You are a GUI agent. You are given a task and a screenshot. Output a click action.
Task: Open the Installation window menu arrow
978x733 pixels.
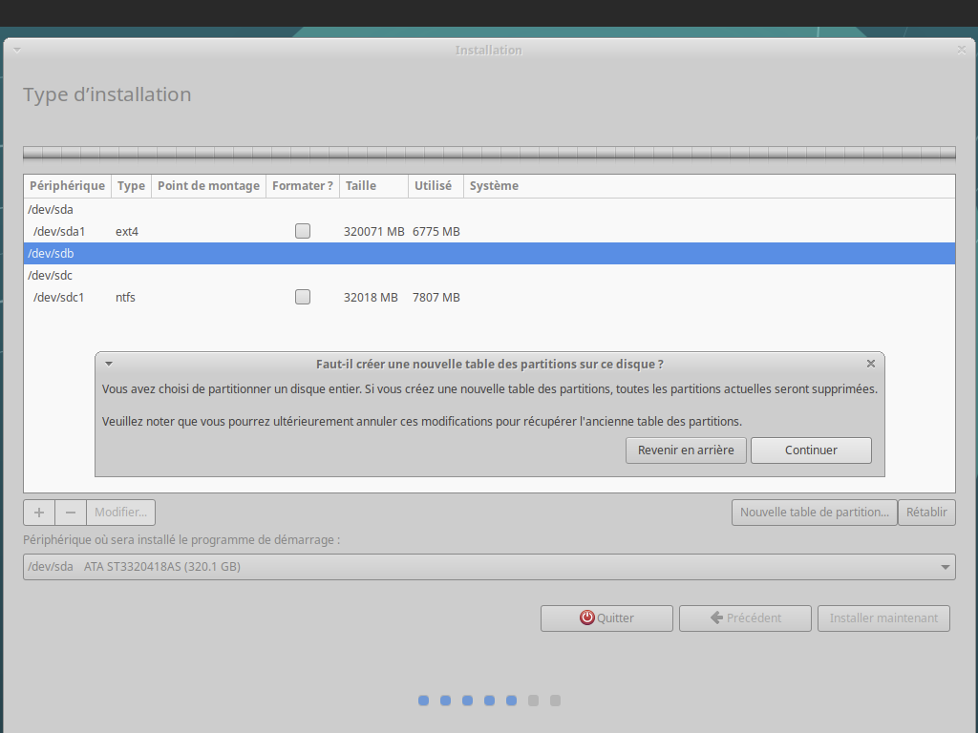tap(16, 50)
